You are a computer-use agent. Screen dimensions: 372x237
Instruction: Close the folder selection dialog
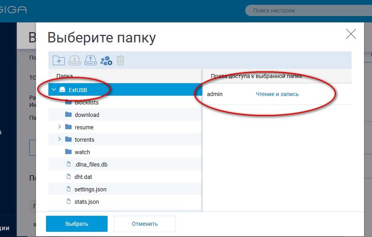pos(351,34)
